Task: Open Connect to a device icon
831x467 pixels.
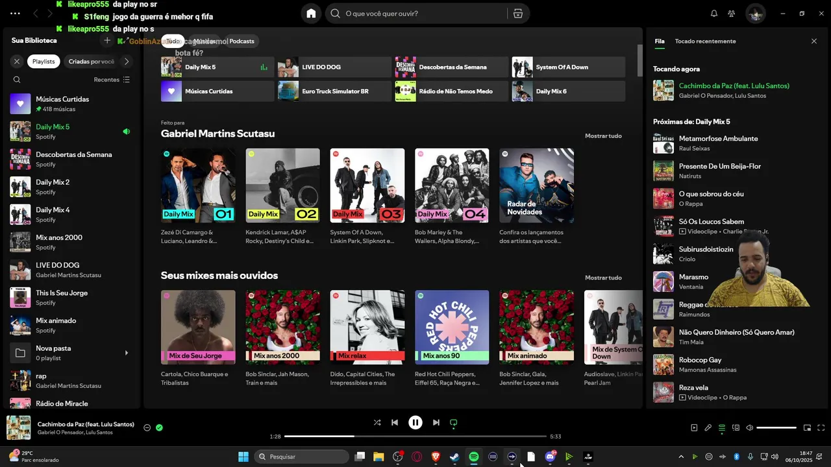Action: pyautogui.click(x=736, y=427)
